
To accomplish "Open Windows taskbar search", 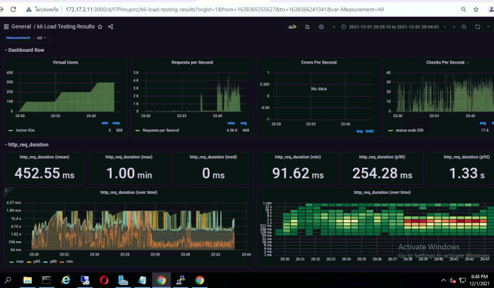I will (x=8, y=280).
